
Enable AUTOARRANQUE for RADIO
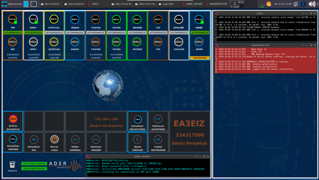[75, 32]
